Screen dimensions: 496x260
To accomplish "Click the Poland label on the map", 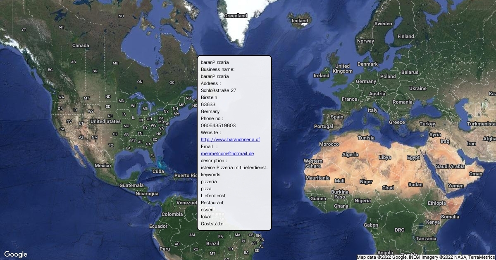I will [388, 76].
